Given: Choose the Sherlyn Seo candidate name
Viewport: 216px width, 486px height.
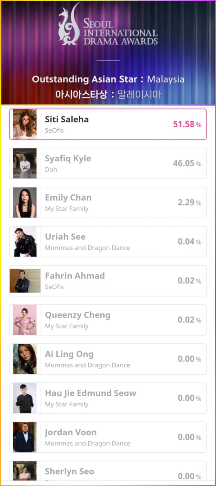Looking at the screenshot, I should click(69, 471).
